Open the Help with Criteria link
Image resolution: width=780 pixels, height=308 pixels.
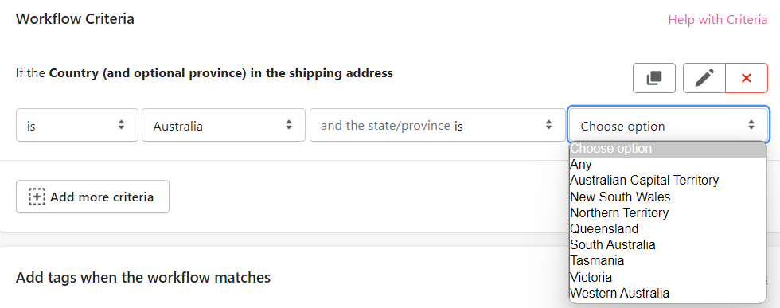pos(718,19)
